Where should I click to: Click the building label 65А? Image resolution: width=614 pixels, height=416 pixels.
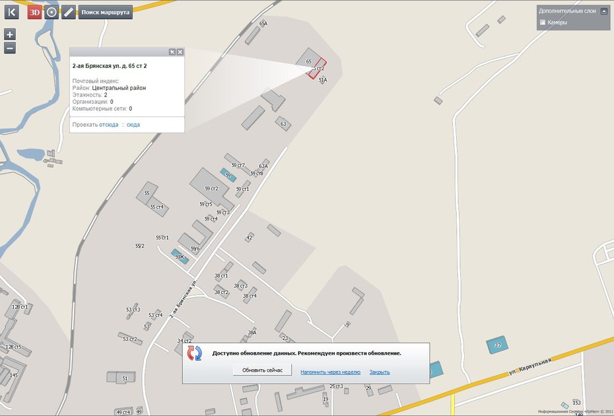pyautogui.click(x=263, y=24)
